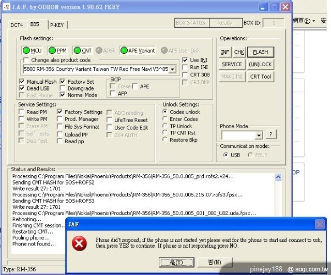Click 'Type: RM-356' status bar text
This screenshot has height=275, width=331.
(x=19, y=269)
